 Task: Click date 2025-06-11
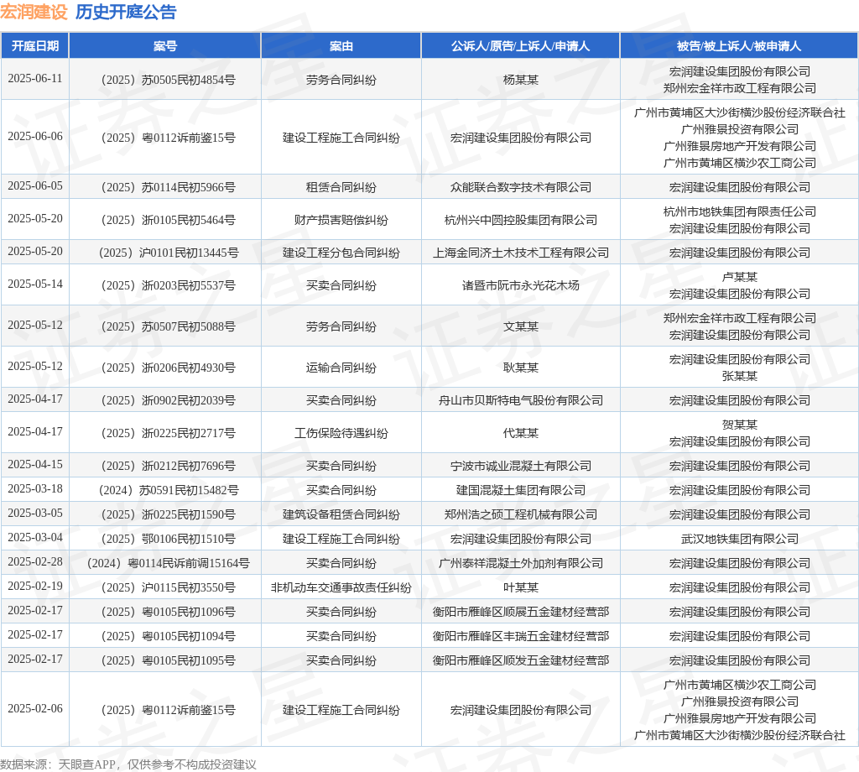pos(35,78)
